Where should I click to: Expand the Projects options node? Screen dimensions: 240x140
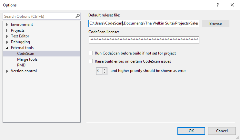(7, 30)
